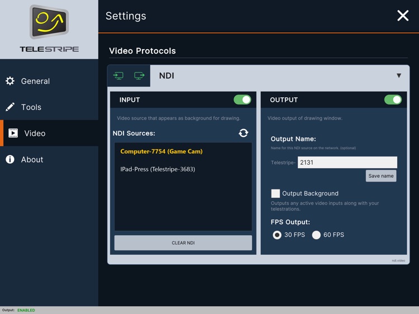
Task: Click the Output ENABLED status text
Action: [x=26, y=310]
